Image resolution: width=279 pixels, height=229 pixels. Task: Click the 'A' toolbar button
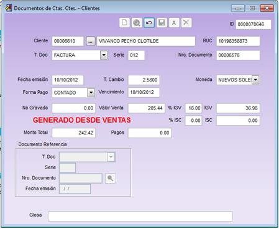174,22
